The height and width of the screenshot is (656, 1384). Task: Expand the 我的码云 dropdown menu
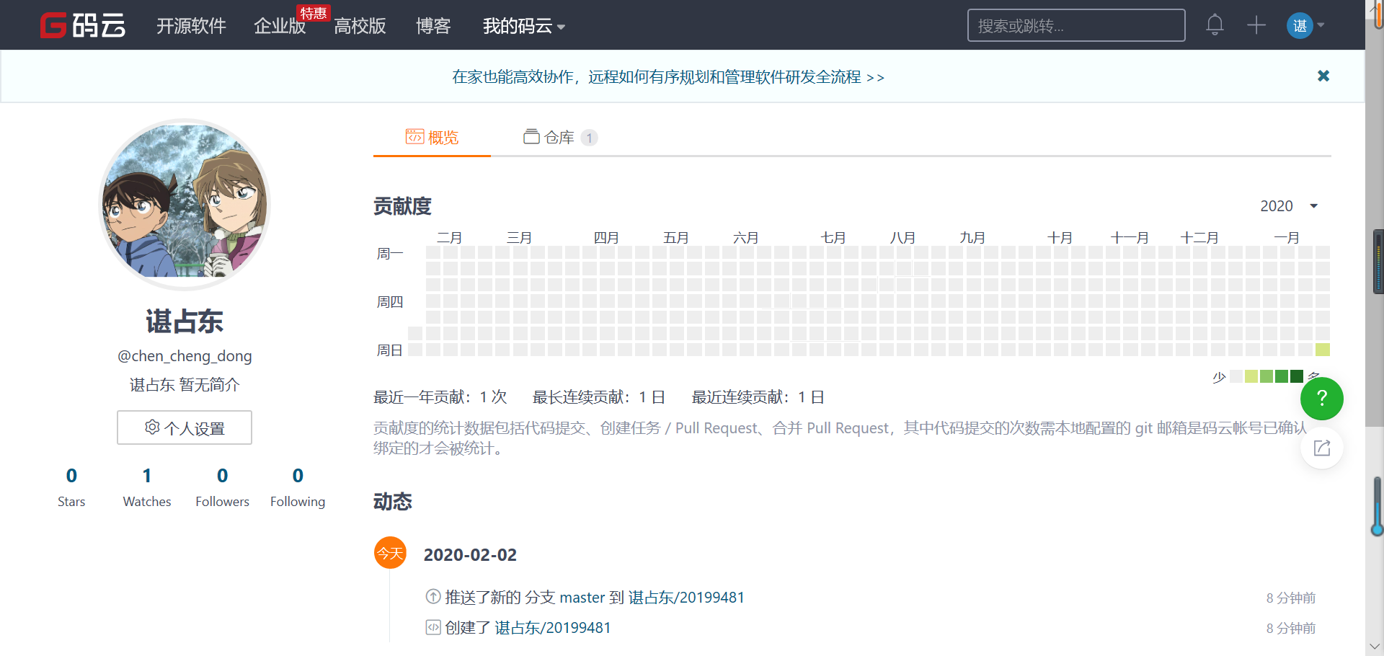pyautogui.click(x=523, y=27)
